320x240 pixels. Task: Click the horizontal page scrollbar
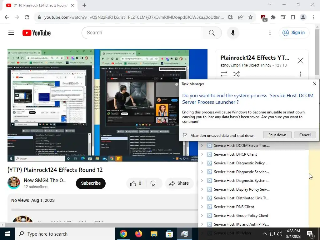click(x=102, y=225)
